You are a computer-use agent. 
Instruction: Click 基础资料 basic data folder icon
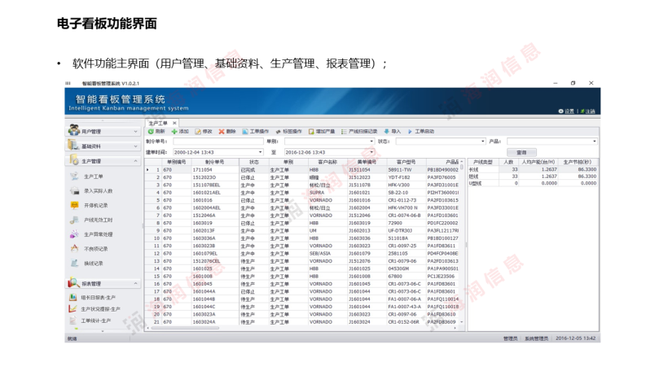pos(73,146)
